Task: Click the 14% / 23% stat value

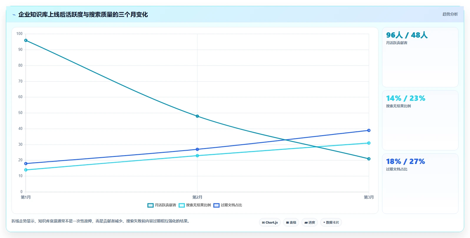Action: click(406, 98)
